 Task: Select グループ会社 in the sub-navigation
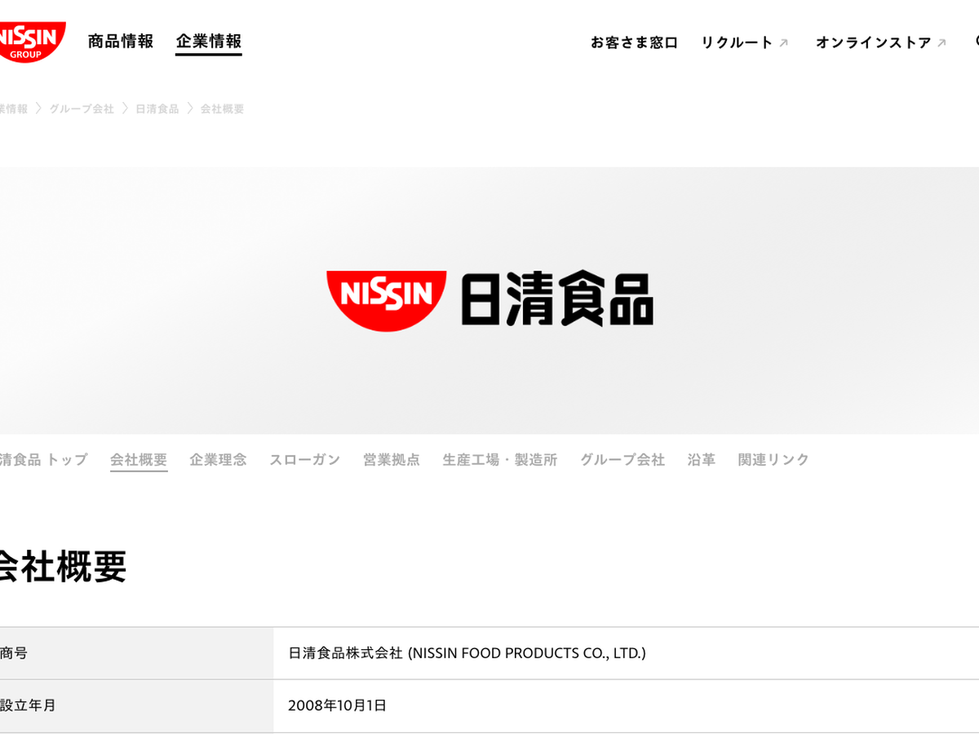[x=622, y=460]
